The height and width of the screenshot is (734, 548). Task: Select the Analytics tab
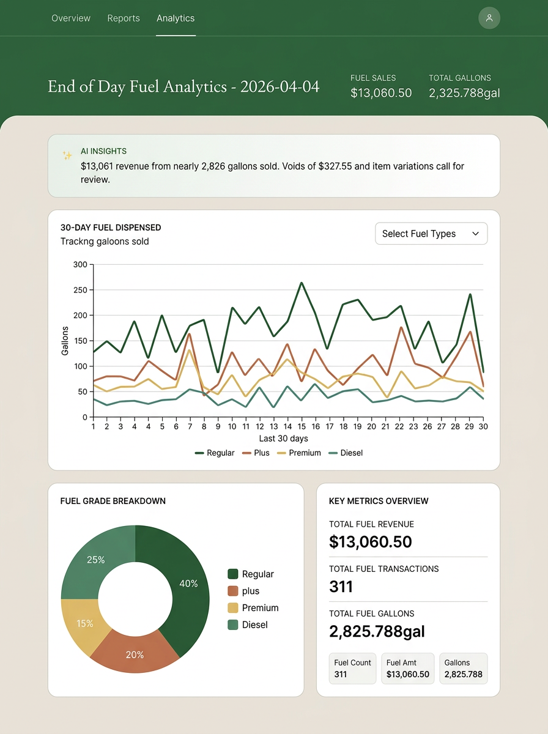coord(176,18)
